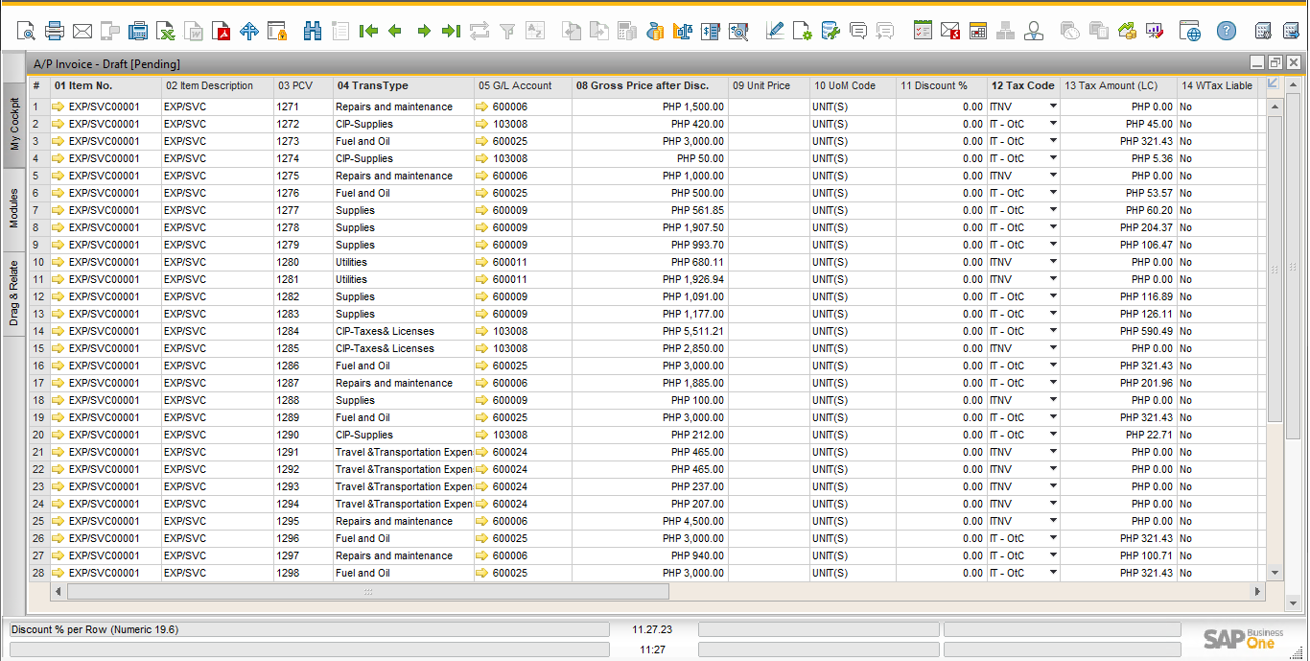The width and height of the screenshot is (1310, 661).
Task: Click the 12 Tax Code column header
Action: (x=1023, y=85)
